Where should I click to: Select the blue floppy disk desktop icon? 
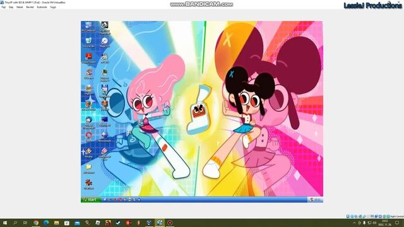[x=104, y=91]
